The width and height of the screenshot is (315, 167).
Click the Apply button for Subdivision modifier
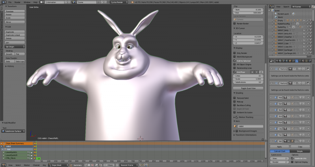pos(280,147)
